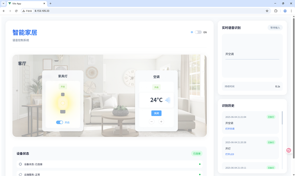Toggle the 家具灯 light switch
Viewport: 295px width, 176px height.
(x=59, y=122)
